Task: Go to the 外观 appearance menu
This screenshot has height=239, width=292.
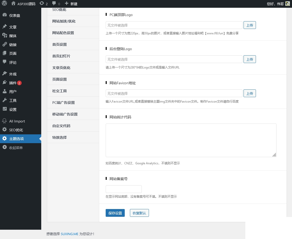Action: (13, 74)
